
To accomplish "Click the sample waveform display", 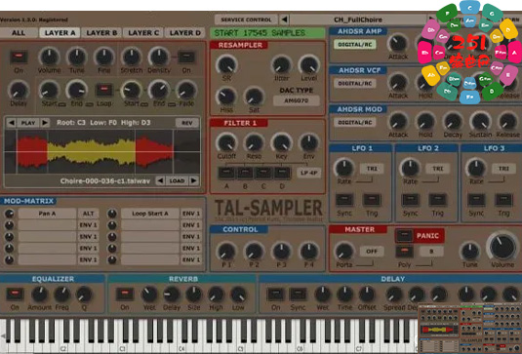I will 102,152.
